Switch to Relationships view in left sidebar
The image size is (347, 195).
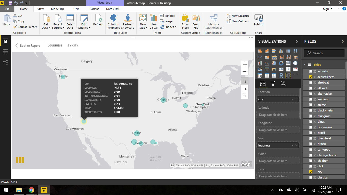[5, 62]
